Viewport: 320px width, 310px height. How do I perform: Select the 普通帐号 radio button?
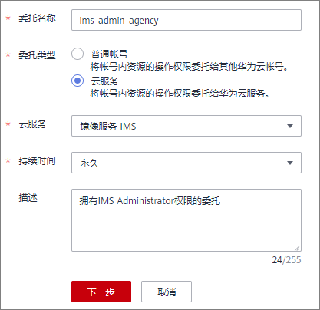[78, 54]
